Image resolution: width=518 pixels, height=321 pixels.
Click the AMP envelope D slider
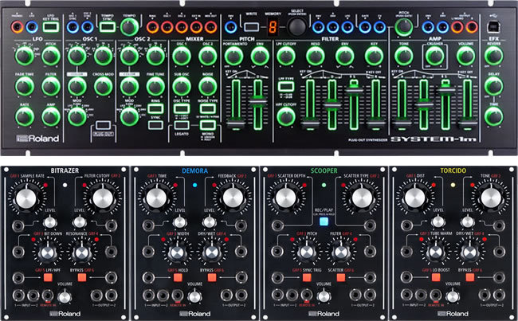coord(424,106)
